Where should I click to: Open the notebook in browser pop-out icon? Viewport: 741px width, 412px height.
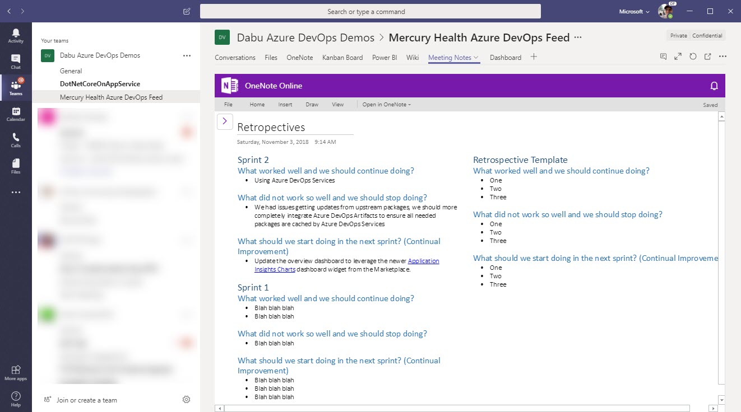[707, 57]
